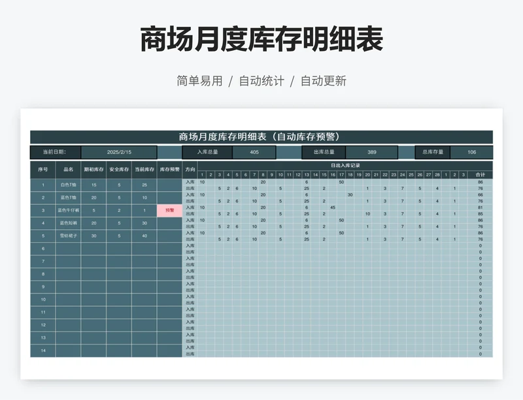Click the large heading 商场月度库存明细表
This screenshot has width=523, height=400.
[261, 39]
